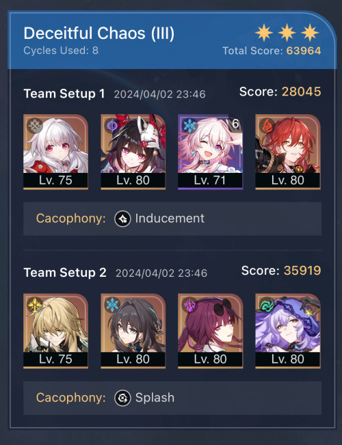Click the Lightning element icon on sunglasses character
The image size is (342, 445).
coord(189,305)
